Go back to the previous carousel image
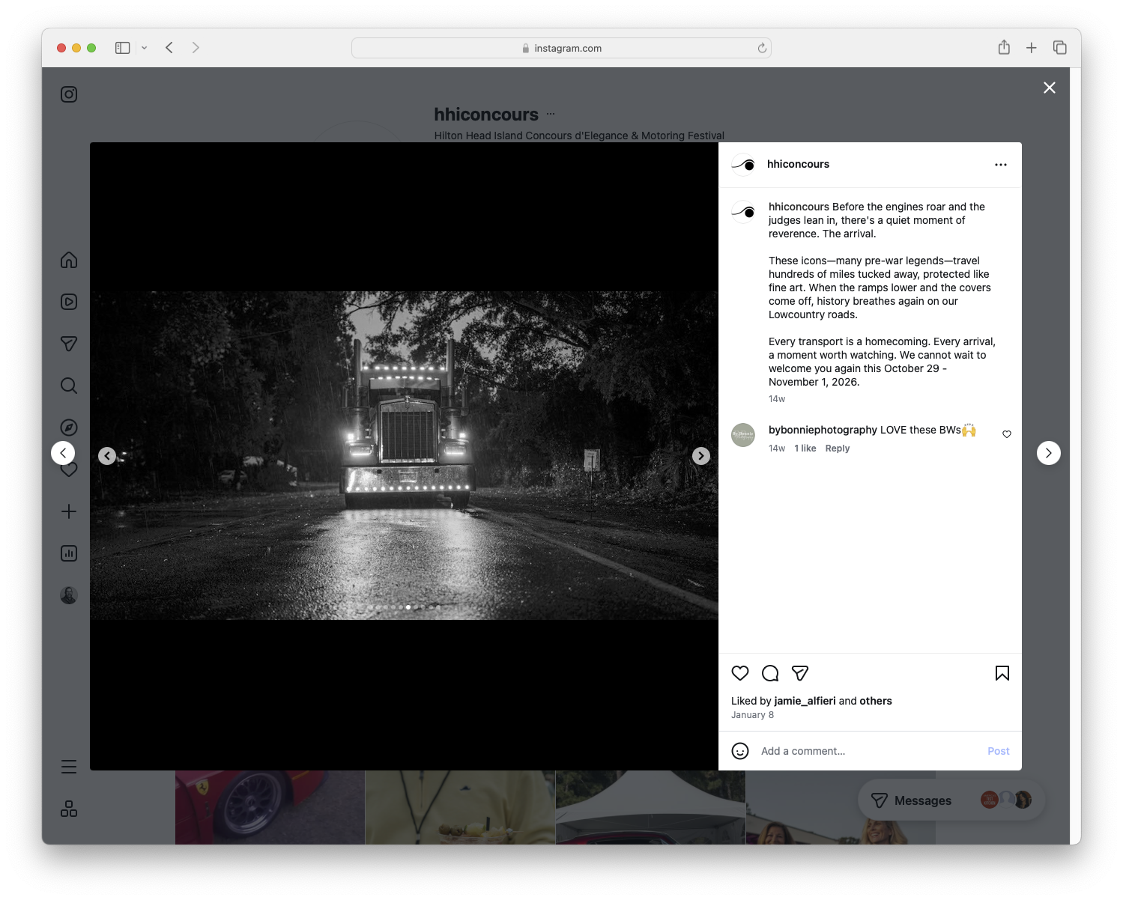Screen dimensions: 1123x900 (x=107, y=455)
